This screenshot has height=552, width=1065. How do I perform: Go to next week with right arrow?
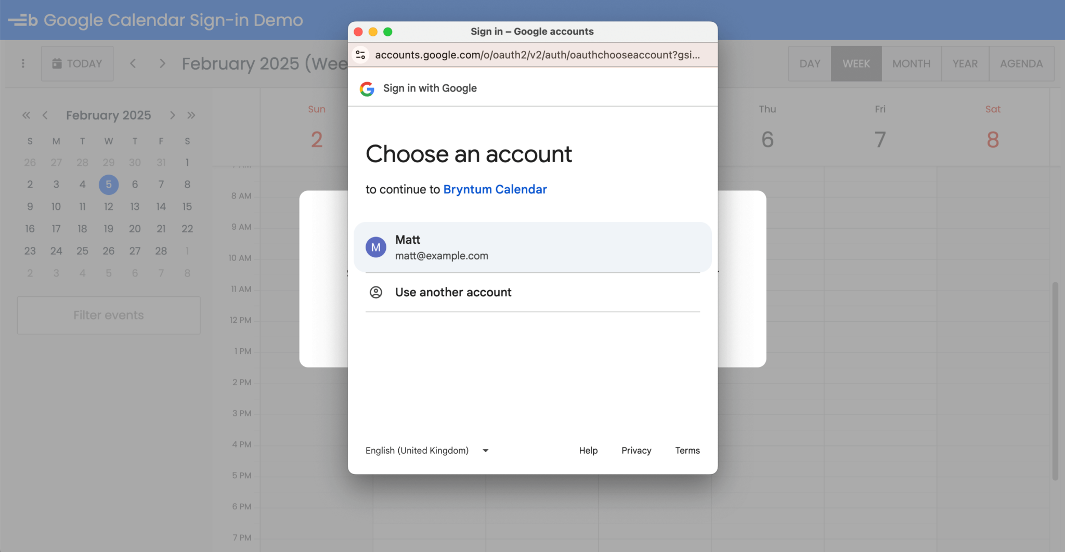[x=162, y=63]
